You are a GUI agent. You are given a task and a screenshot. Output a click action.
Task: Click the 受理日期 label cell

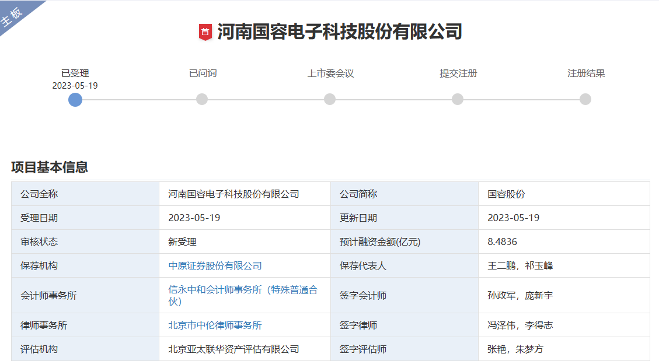85,218
